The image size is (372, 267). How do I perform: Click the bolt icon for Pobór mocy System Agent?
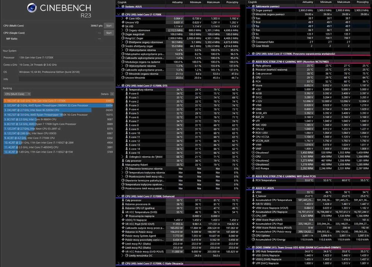[123, 236]
